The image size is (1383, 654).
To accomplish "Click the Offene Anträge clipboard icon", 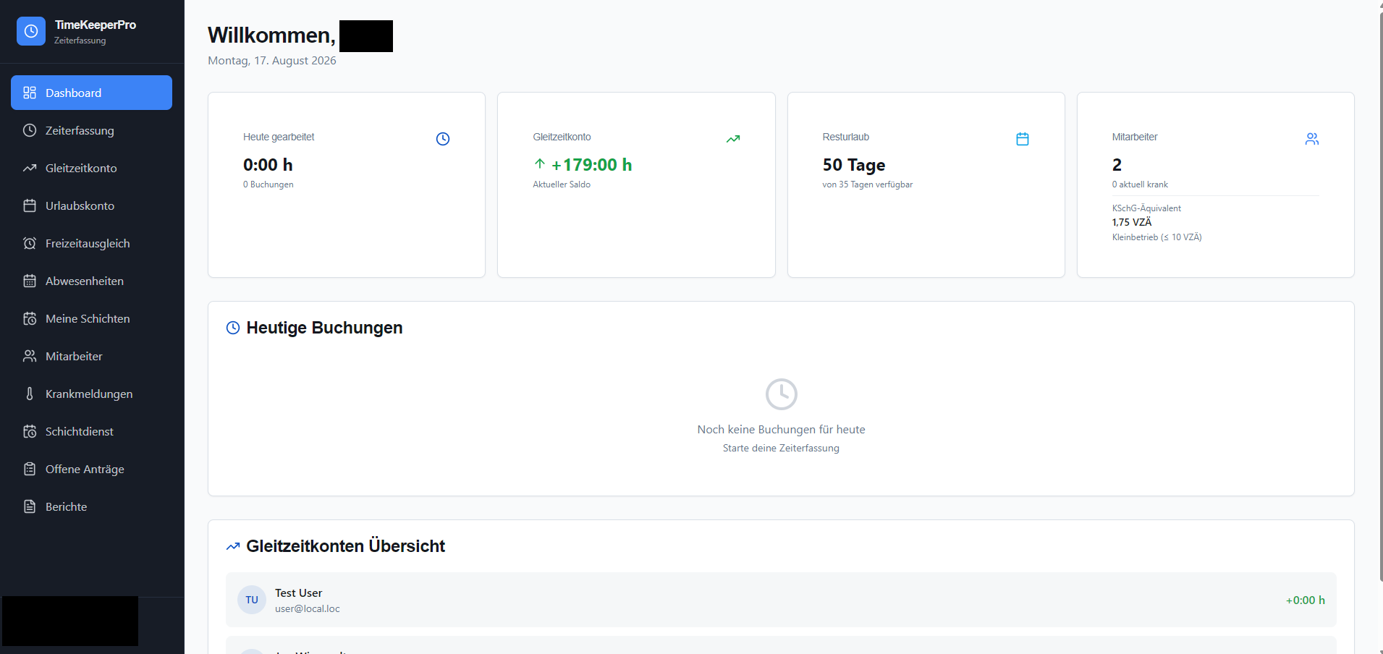I will [x=30, y=469].
